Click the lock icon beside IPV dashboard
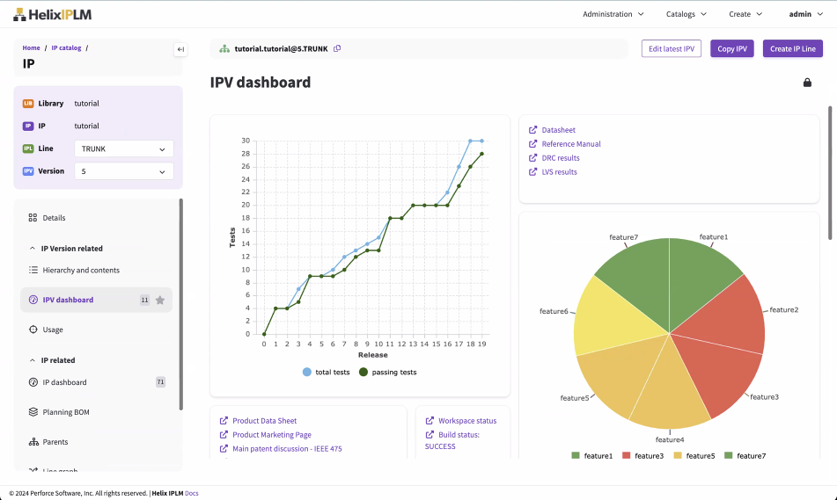Image resolution: width=837 pixels, height=500 pixels. pos(807,83)
